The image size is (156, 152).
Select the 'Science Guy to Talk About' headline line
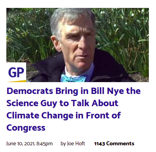62,103
